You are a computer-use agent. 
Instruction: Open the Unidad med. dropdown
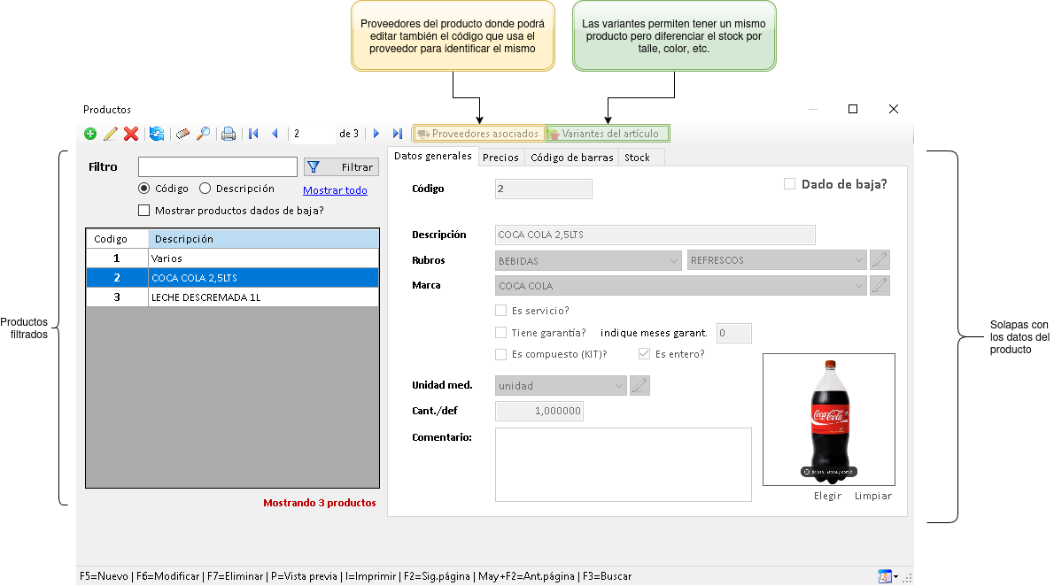(619, 386)
